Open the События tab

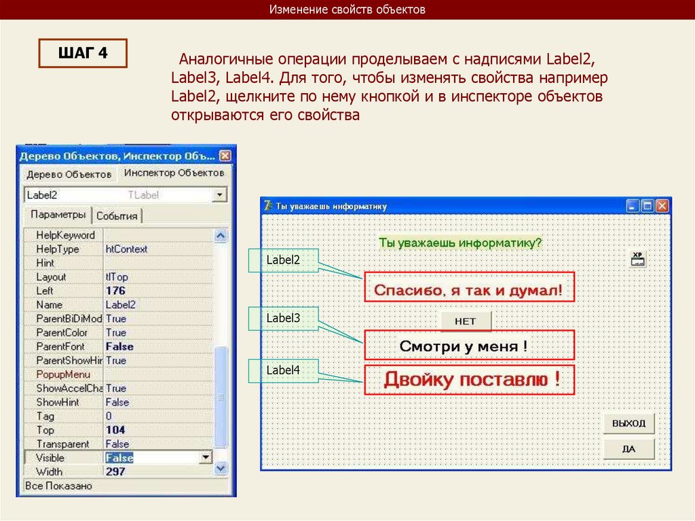click(117, 216)
